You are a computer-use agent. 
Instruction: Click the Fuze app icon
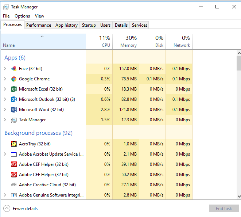(14, 69)
